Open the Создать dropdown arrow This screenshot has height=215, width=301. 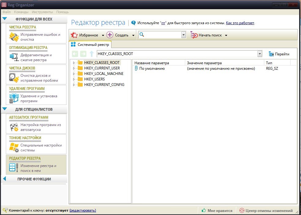pyautogui.click(x=133, y=35)
